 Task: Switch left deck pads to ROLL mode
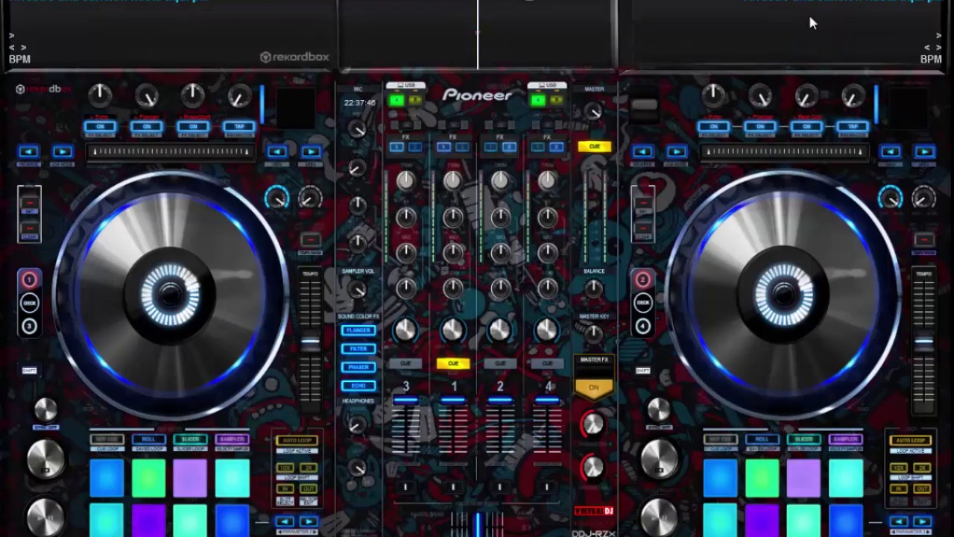click(x=148, y=439)
